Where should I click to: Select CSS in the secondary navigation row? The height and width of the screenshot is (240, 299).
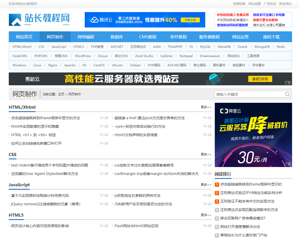[x=41, y=47]
